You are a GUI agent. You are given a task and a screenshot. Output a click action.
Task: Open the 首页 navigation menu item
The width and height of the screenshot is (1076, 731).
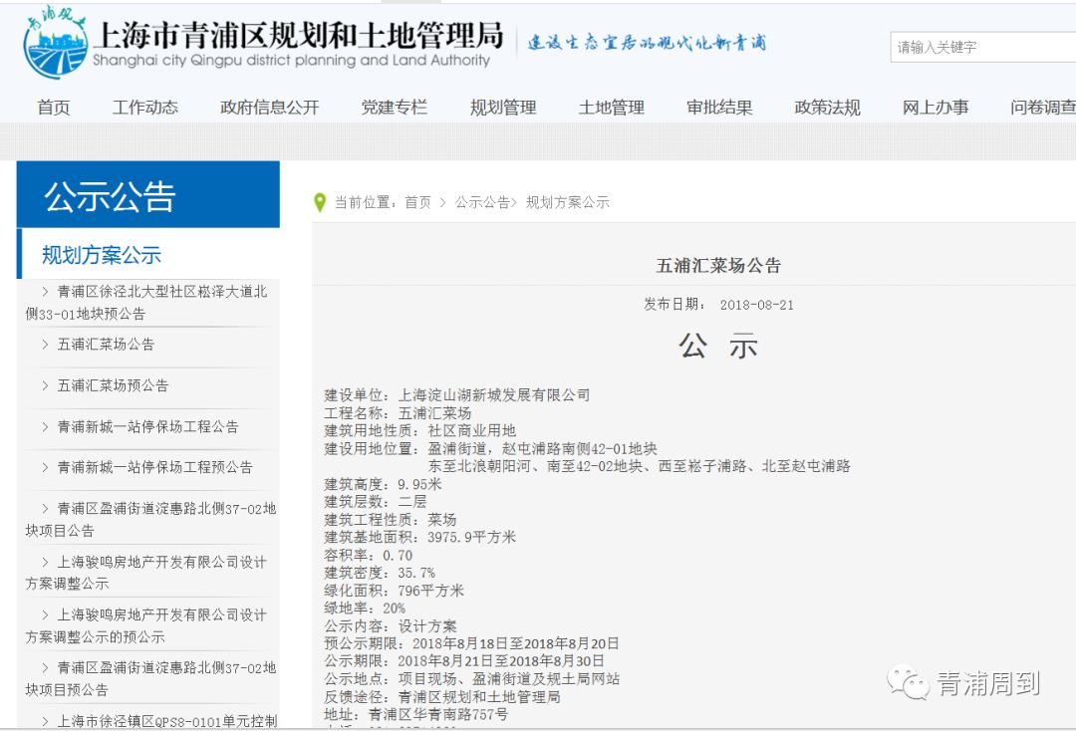point(54,108)
